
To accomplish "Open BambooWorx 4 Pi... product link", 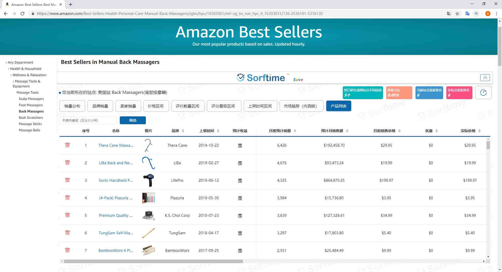I will click(116, 250).
